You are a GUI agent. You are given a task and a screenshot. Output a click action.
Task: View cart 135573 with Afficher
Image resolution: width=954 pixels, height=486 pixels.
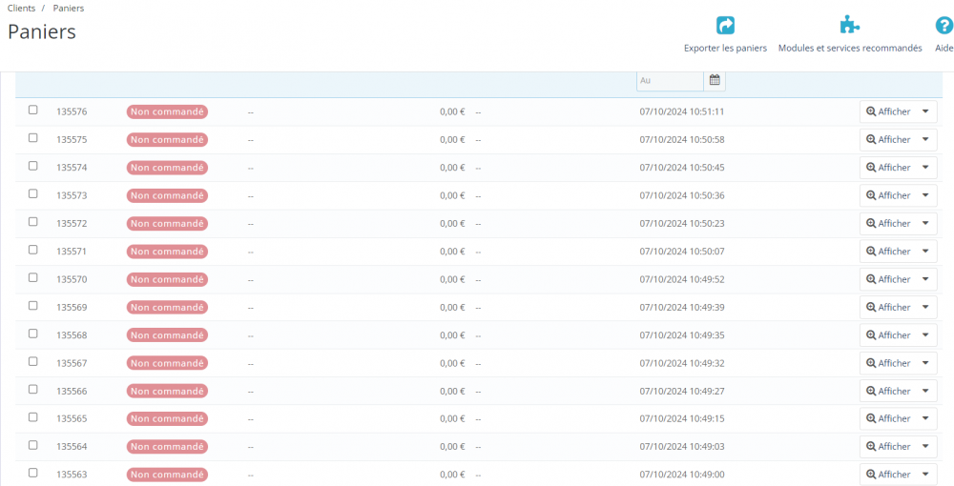pyautogui.click(x=888, y=195)
